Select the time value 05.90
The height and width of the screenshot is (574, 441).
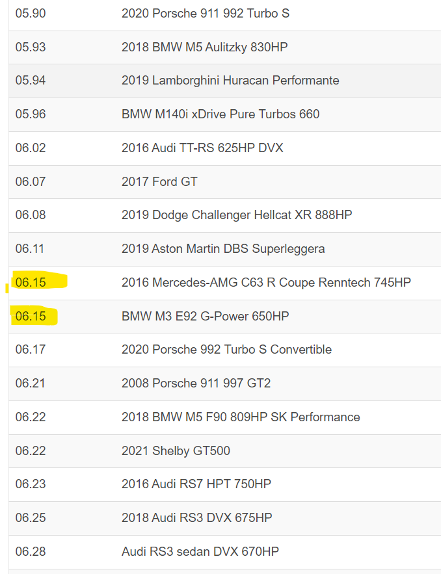(31, 14)
